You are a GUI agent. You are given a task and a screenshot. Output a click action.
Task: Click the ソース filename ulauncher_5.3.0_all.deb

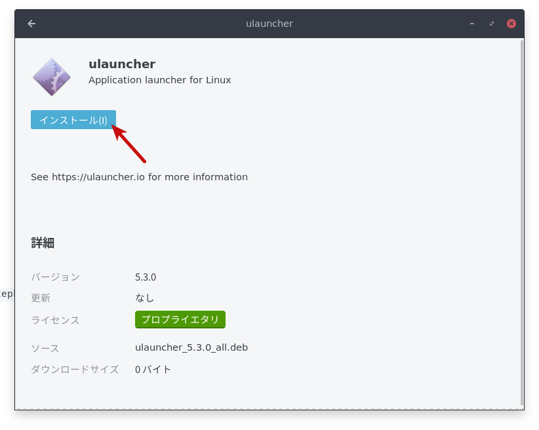[191, 347]
